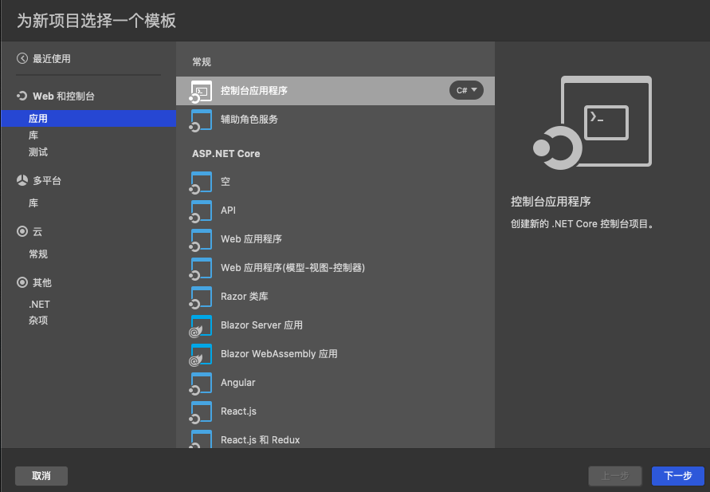Click the 多平台 section header
Image resolution: width=710 pixels, height=492 pixels.
coord(47,180)
